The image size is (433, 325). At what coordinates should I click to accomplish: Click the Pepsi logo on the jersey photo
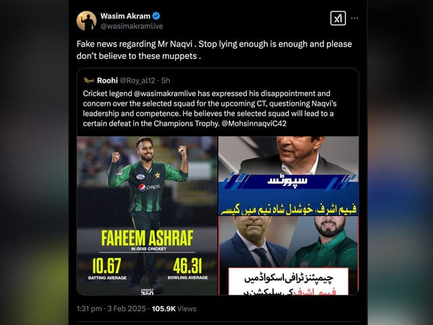[149, 188]
